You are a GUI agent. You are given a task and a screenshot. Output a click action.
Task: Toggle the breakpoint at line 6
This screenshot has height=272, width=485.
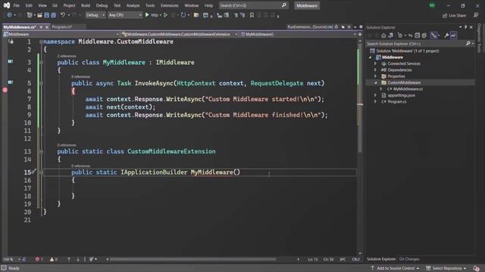click(5, 91)
